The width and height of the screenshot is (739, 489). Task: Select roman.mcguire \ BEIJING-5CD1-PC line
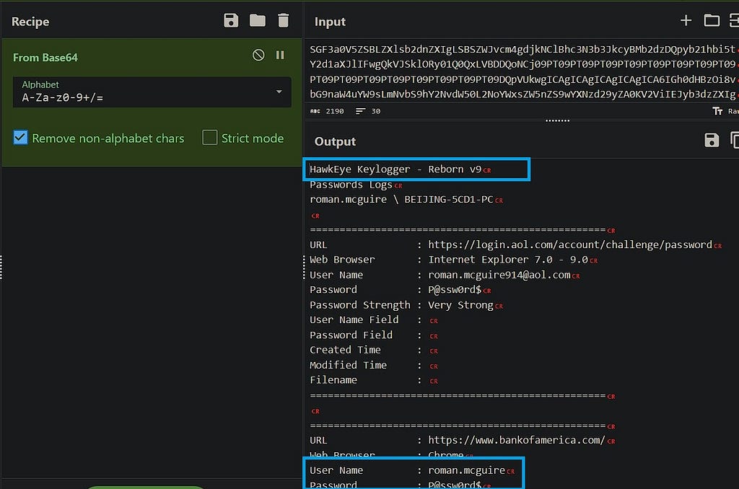point(401,199)
